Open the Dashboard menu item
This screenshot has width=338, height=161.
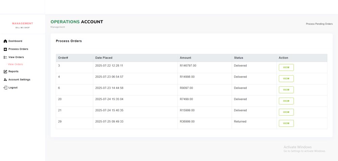(15, 41)
